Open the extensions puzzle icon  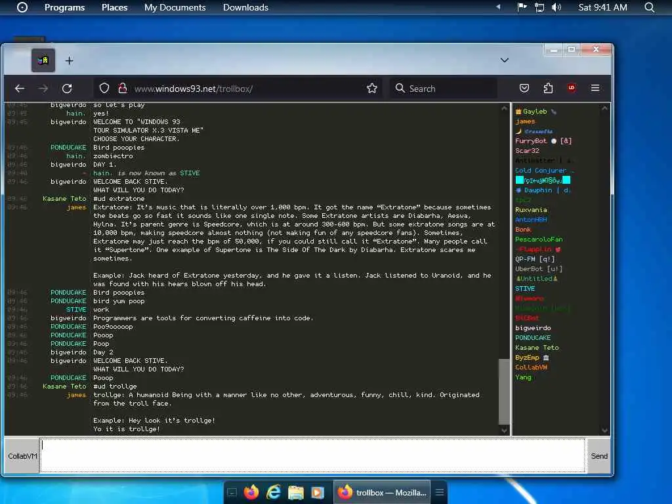pos(548,89)
